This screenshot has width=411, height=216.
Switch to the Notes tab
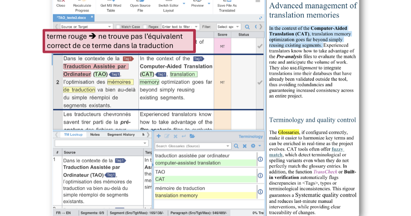(95, 134)
